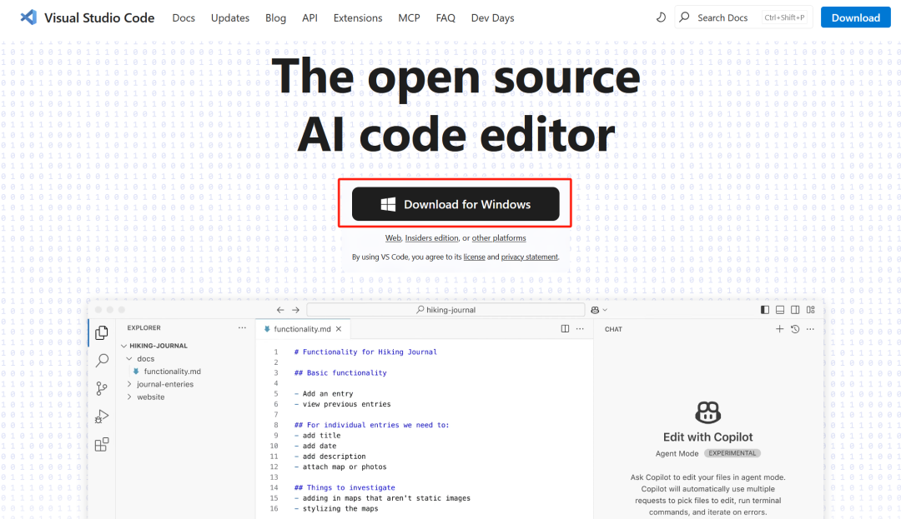The width and height of the screenshot is (901, 519).
Task: Open Explorer panel more actions ellipsis
Action: [x=242, y=328]
